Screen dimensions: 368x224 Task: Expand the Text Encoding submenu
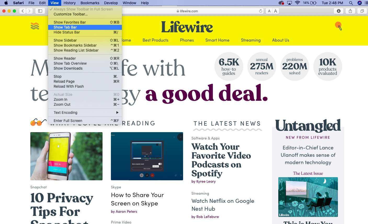click(x=85, y=113)
